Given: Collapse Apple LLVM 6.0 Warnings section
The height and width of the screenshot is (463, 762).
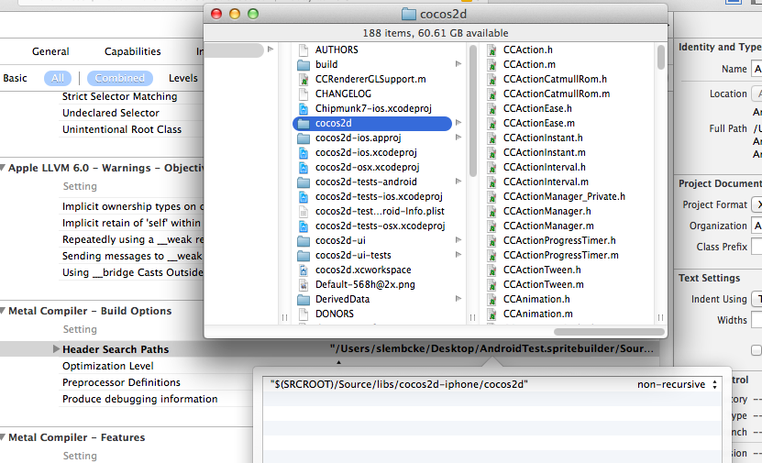Looking at the screenshot, I should coord(3,168).
